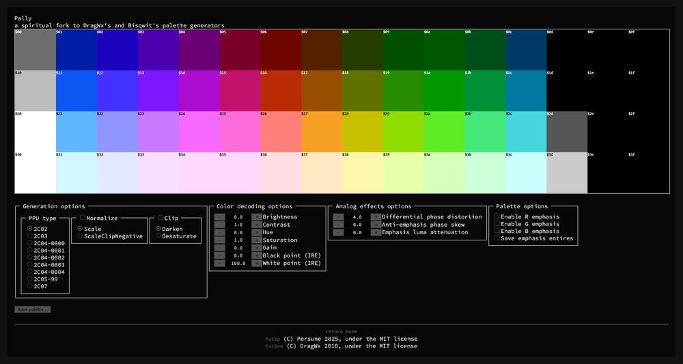Screen dimensions: 683x364
Task: Click the dark gray $2d swatch
Action: [x=567, y=132]
